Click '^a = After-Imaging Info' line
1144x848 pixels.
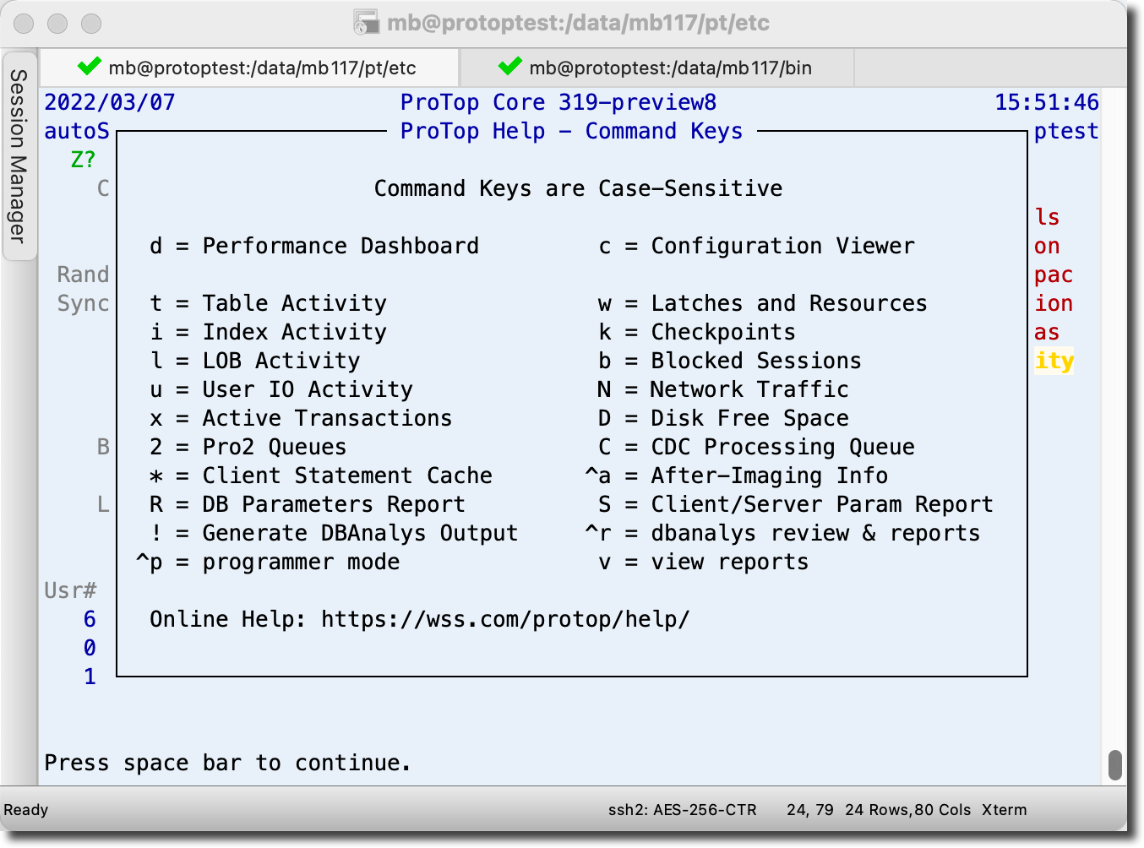point(736,476)
